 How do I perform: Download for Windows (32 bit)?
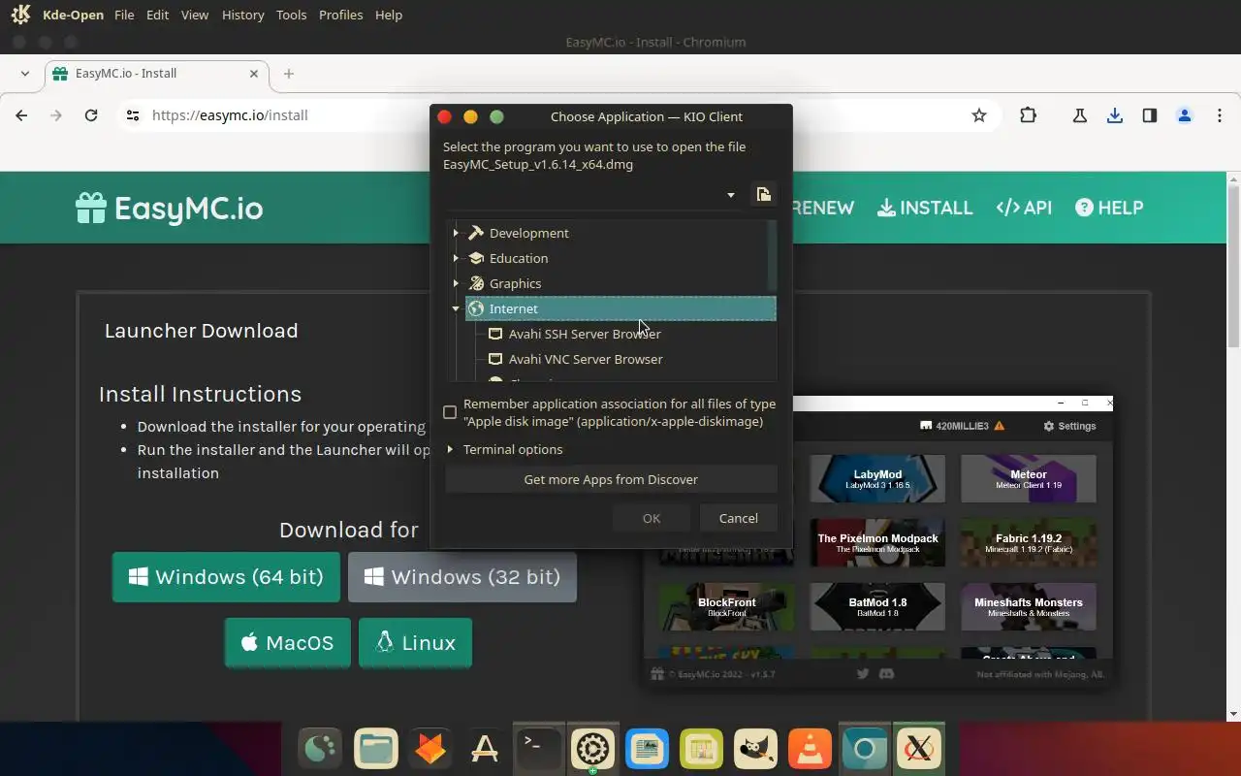pos(462,577)
